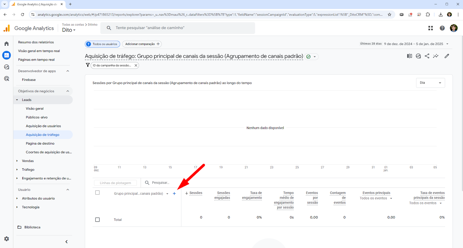Open the Firebase report

(x=29, y=80)
